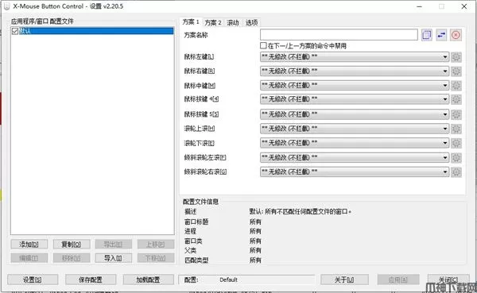The width and height of the screenshot is (477, 293).
Task: Open gear settings for 鼠标按键 5
Action: tap(456, 114)
